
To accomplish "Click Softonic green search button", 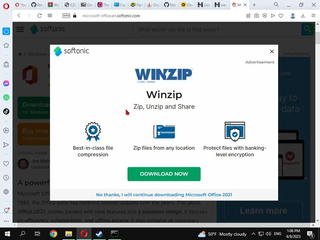I will [307, 29].
